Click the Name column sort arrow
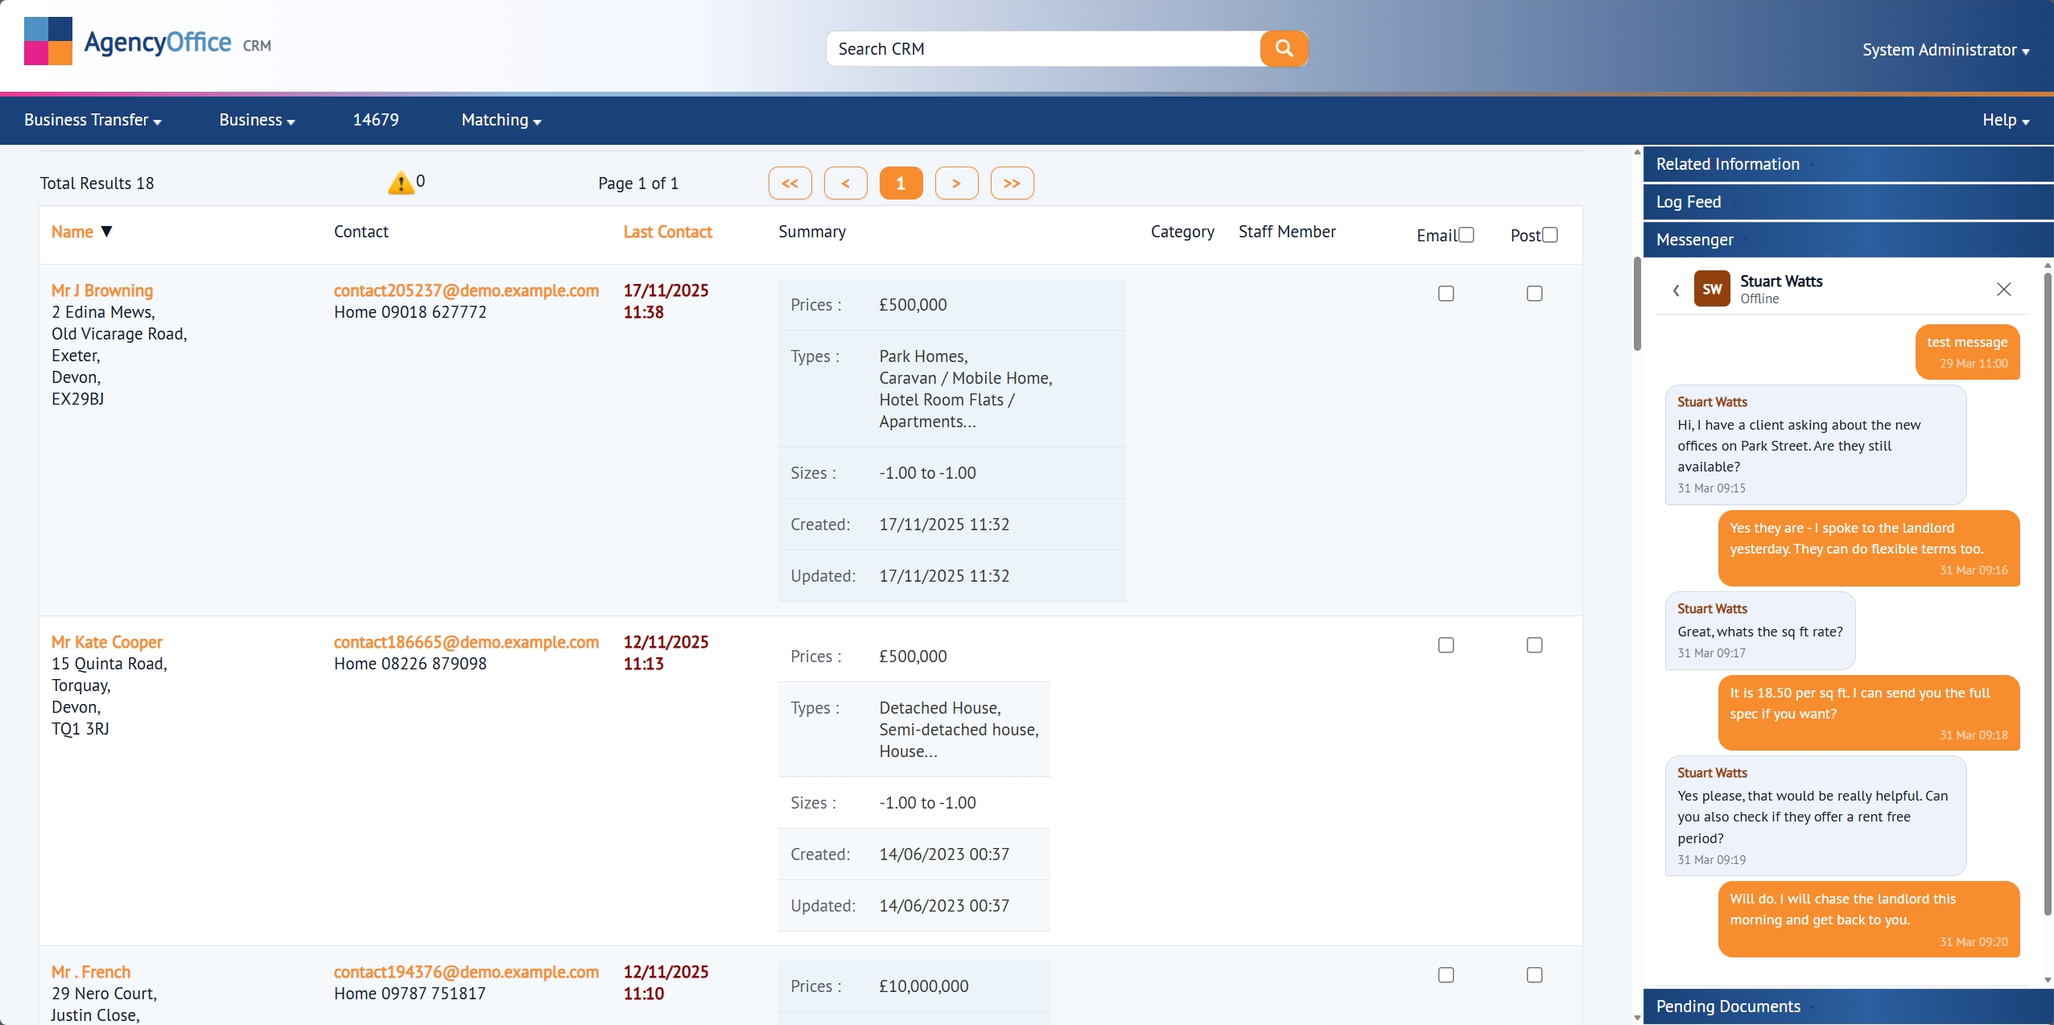 tap(106, 232)
